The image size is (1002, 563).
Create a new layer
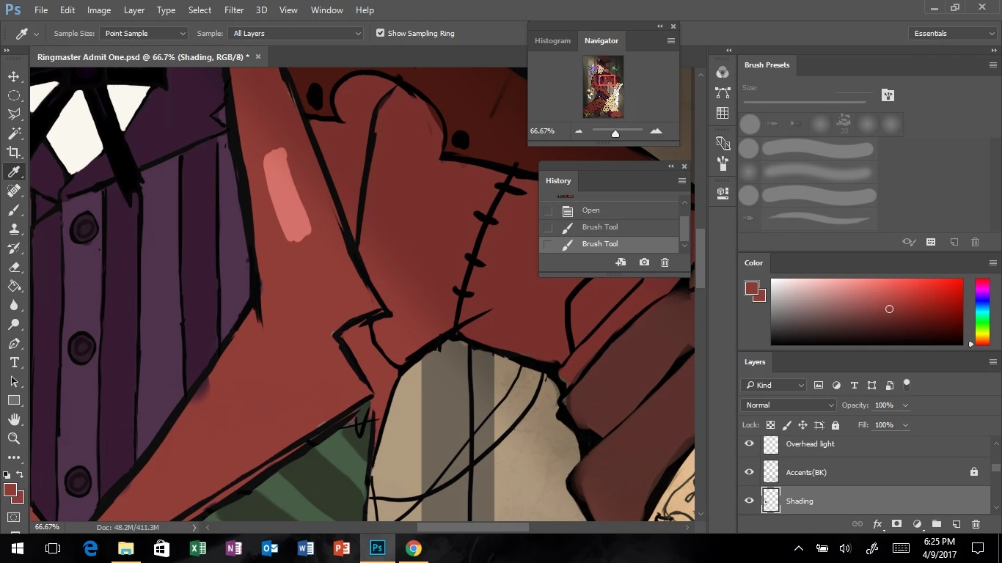click(x=957, y=524)
